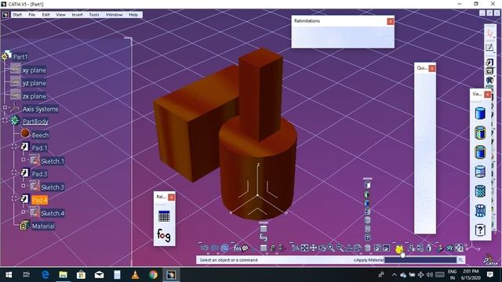The image size is (502, 282).
Task: Open notification center in system tray
Action: 489,275
